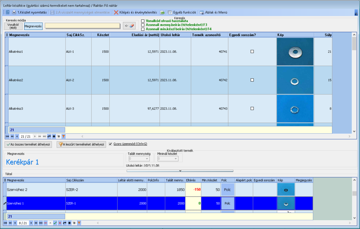Viewport: 360px width, 229px height.
Task: Go to previous record in upper grid navigator
Action: pyautogui.click(x=17, y=136)
